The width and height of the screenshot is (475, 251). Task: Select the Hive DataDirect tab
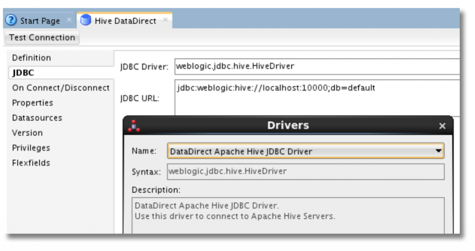(x=124, y=20)
